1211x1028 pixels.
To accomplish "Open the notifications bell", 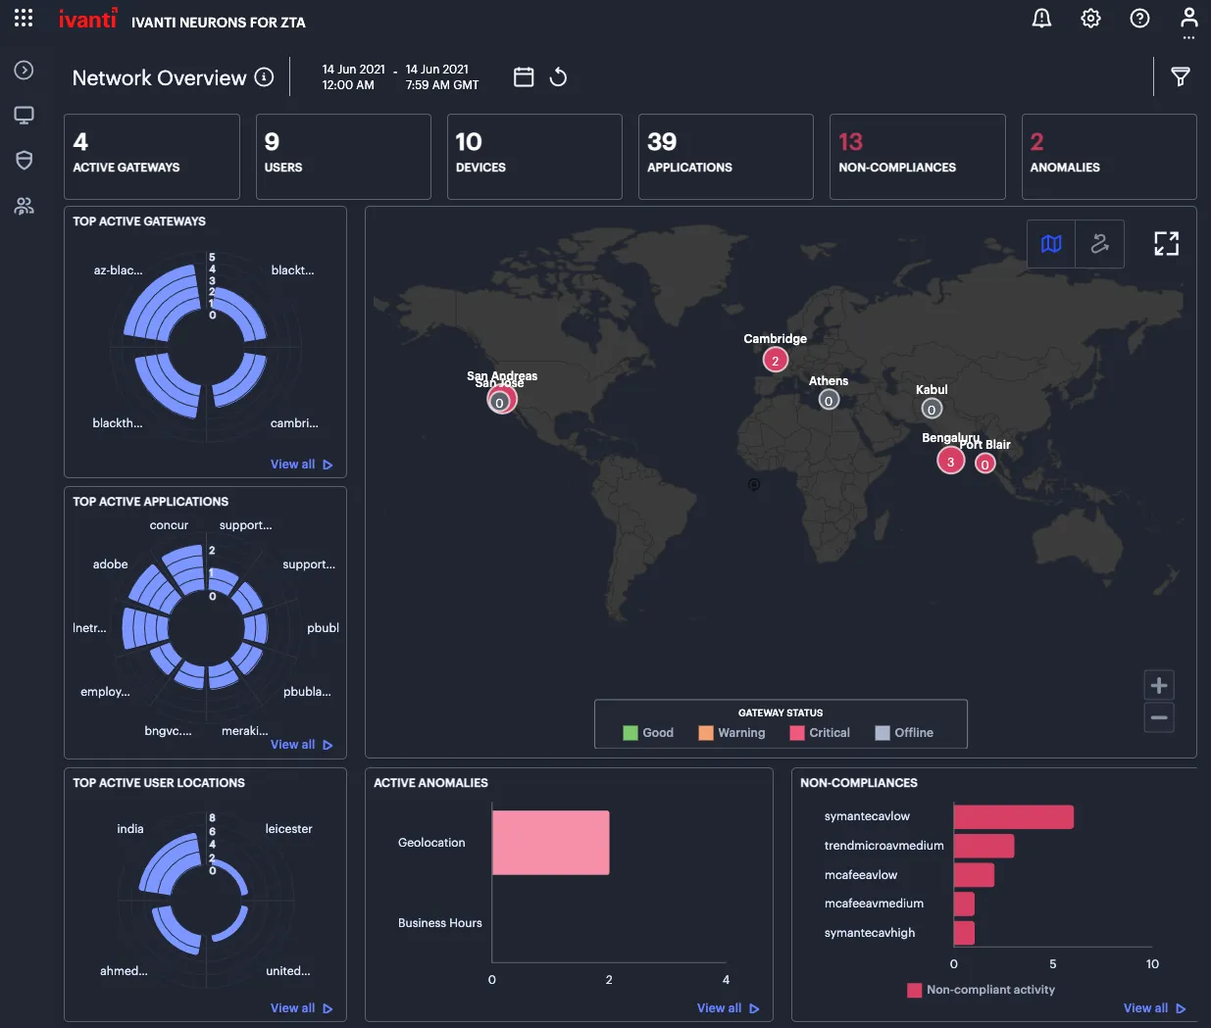I will coord(1041,18).
